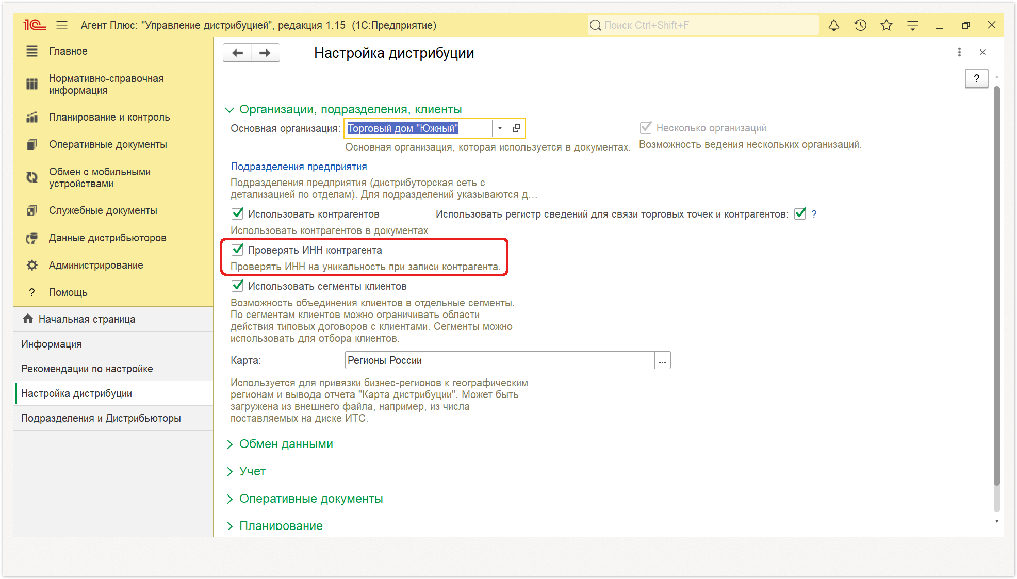The height and width of the screenshot is (579, 1017).
Task: Toggle Использовать контрагентов checkbox
Action: coord(237,213)
